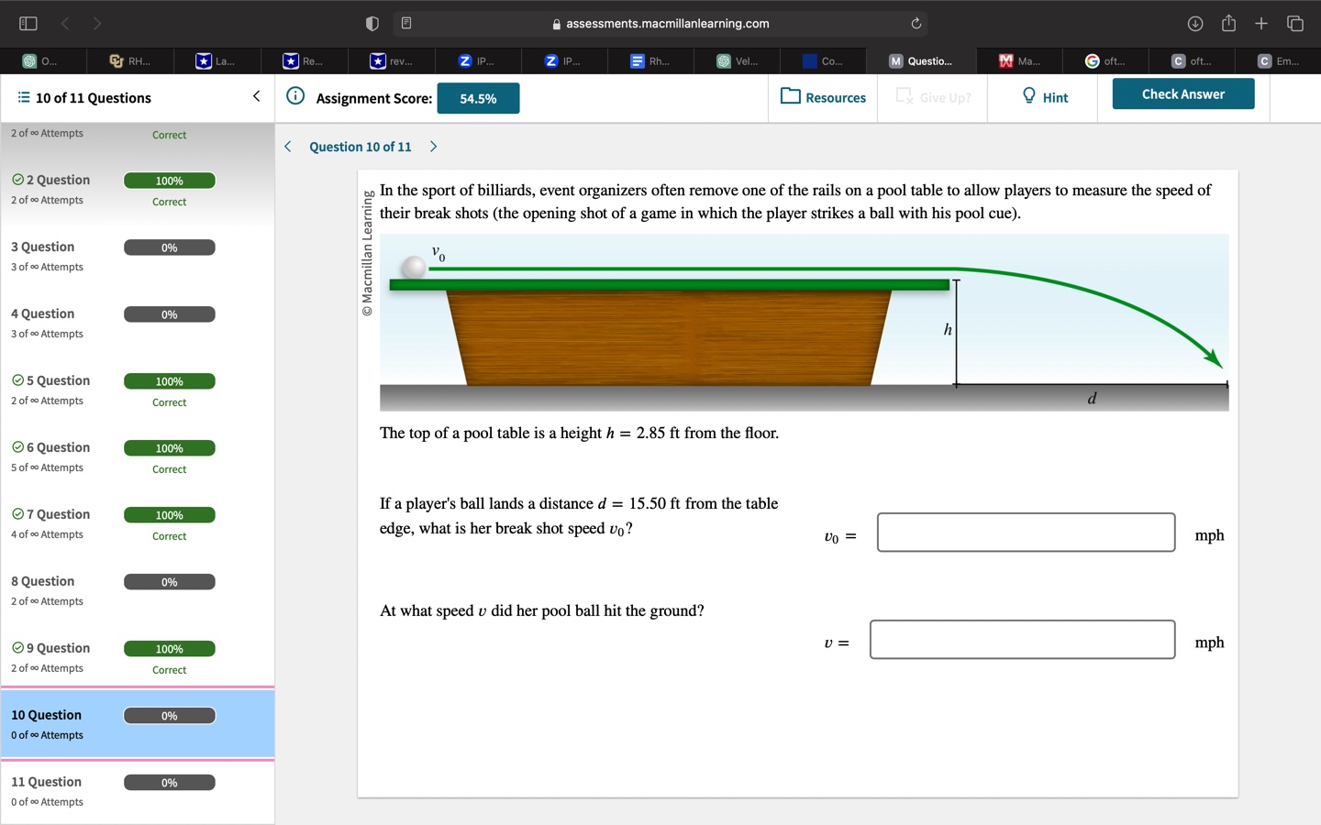Viewport: 1321px width, 825px height.
Task: Click the downloads icon in Safari toolbar
Action: [1195, 23]
